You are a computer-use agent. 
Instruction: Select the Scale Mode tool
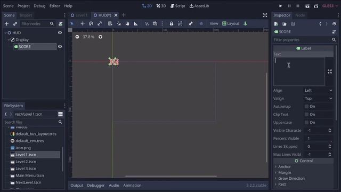pos(100,23)
